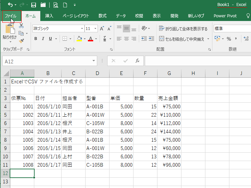Click セルを結合して中央揃え button
The image size is (251, 188).
tap(182, 39)
